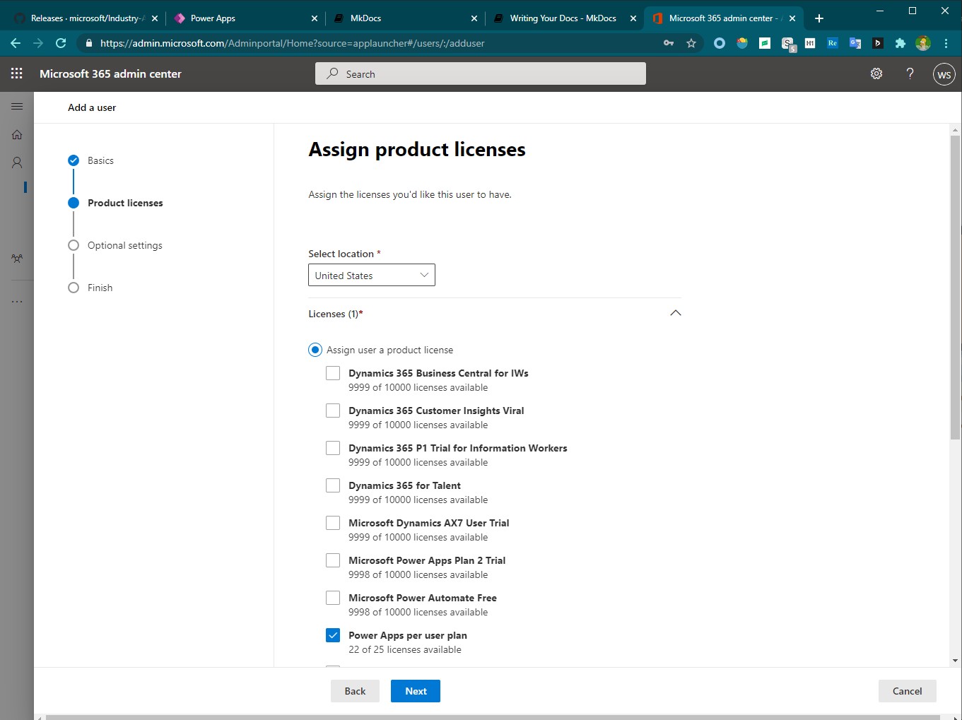Click the Next button
This screenshot has height=720, width=962.
416,691
